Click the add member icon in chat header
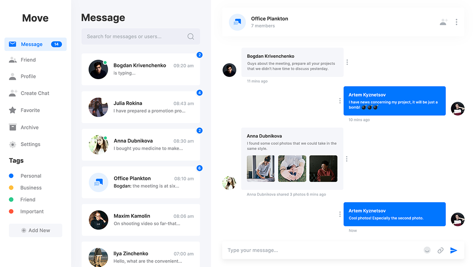Screen dimensions: 476x267 (x=443, y=21)
